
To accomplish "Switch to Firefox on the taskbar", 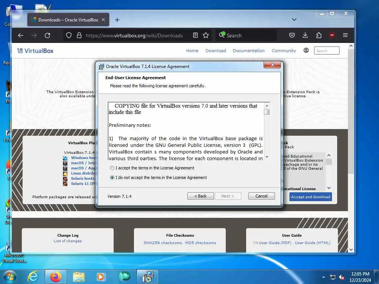I will (x=56, y=277).
